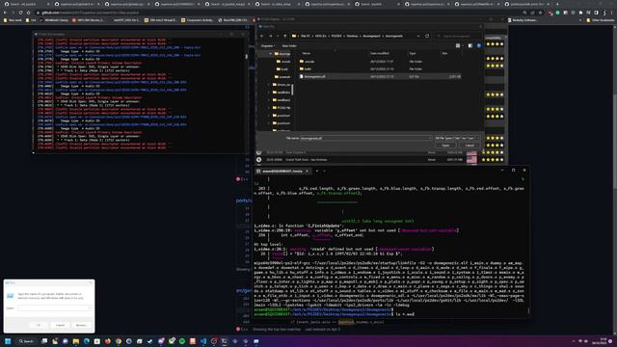This screenshot has height=347, width=617.
Task: Open the address path history dropdown
Action: [x=417, y=36]
